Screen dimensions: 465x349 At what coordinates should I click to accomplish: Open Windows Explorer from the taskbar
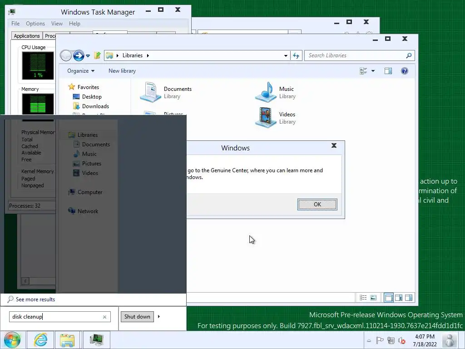[x=67, y=340]
